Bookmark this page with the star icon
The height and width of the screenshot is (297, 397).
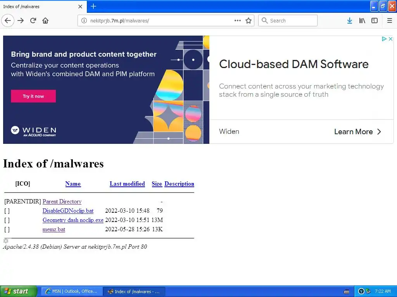pyautogui.click(x=249, y=20)
